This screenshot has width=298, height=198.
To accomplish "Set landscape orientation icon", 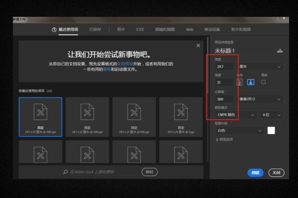I will coord(251,82).
